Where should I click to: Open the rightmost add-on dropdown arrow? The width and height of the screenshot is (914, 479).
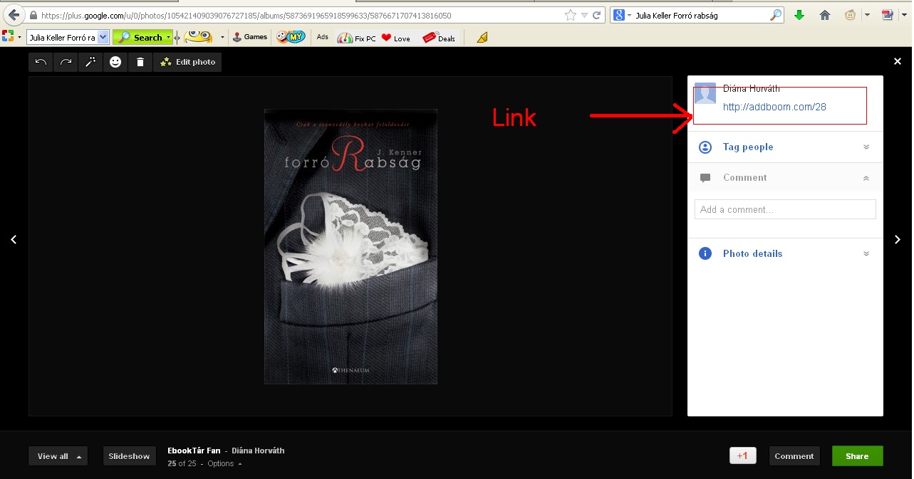click(x=905, y=15)
